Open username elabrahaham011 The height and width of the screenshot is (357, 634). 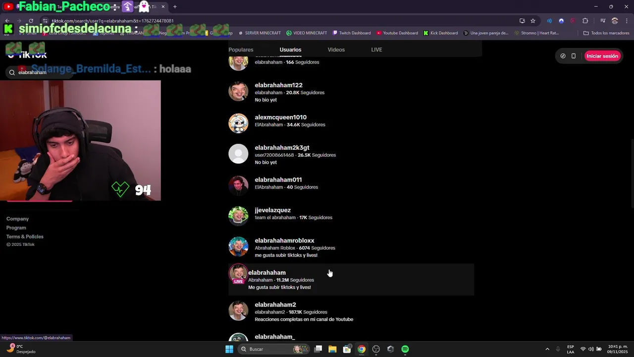tap(278, 180)
